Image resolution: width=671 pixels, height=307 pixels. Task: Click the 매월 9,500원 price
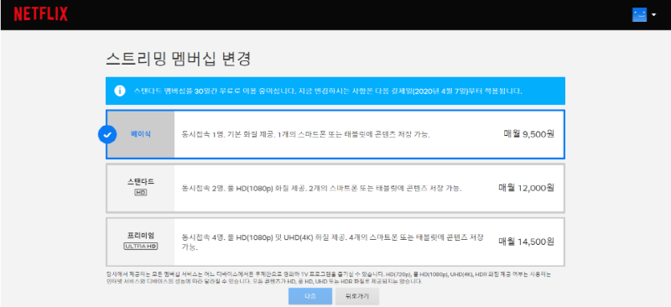528,134
